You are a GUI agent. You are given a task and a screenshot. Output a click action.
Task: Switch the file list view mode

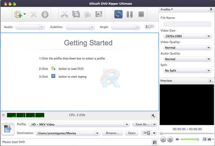(x=149, y=27)
